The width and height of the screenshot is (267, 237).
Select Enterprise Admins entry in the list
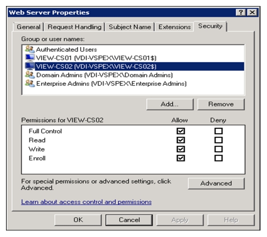(x=111, y=84)
